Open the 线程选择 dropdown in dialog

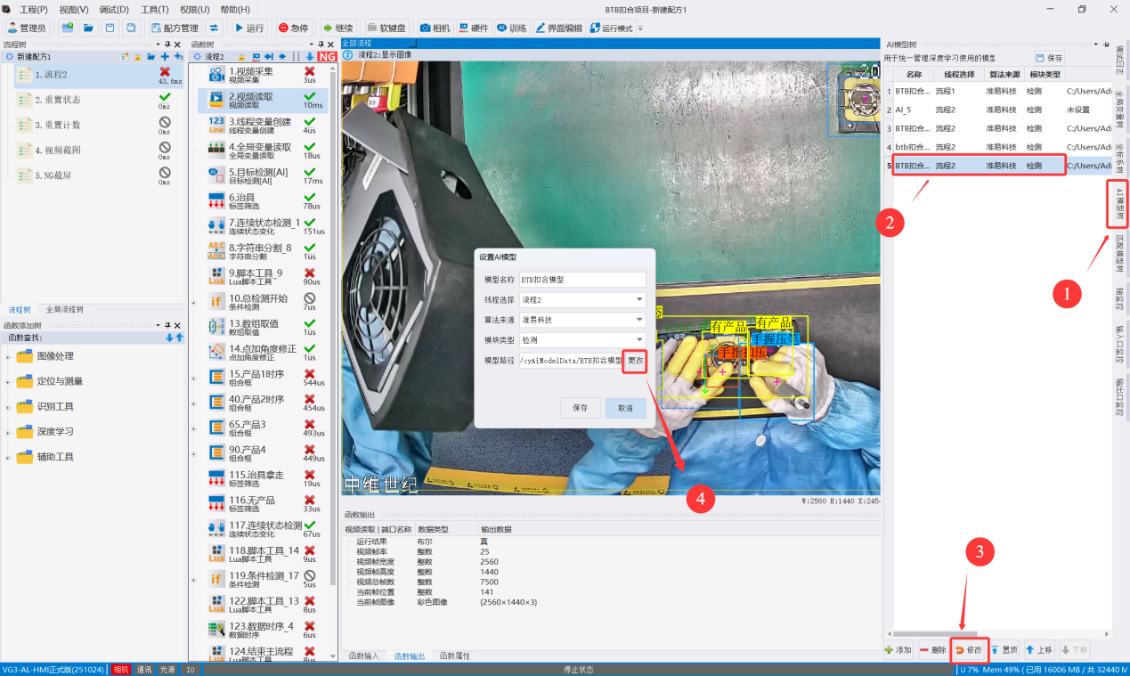[582, 299]
